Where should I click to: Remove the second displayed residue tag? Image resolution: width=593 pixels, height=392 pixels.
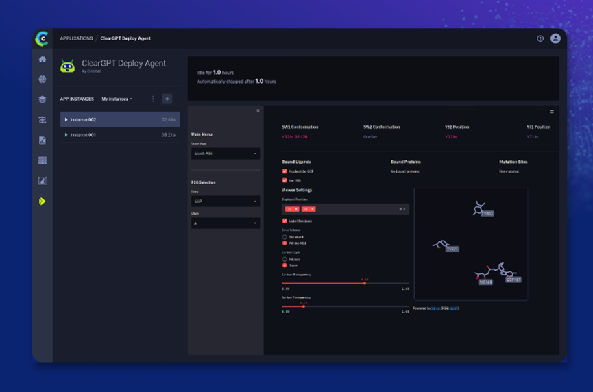tap(313, 209)
